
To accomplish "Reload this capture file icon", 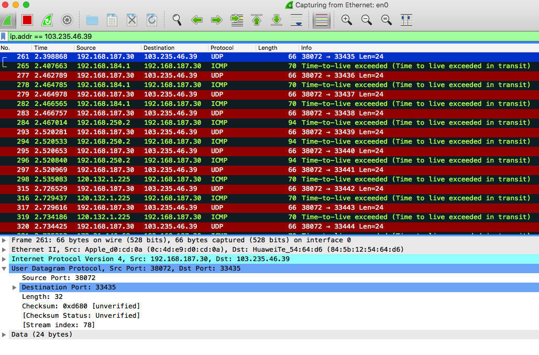I will (151, 20).
